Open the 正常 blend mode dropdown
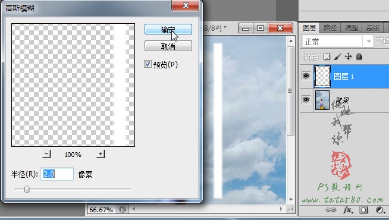 click(337, 42)
